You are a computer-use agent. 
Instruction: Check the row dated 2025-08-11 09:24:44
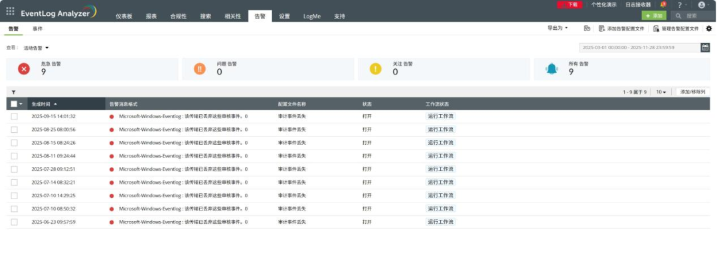[14, 156]
